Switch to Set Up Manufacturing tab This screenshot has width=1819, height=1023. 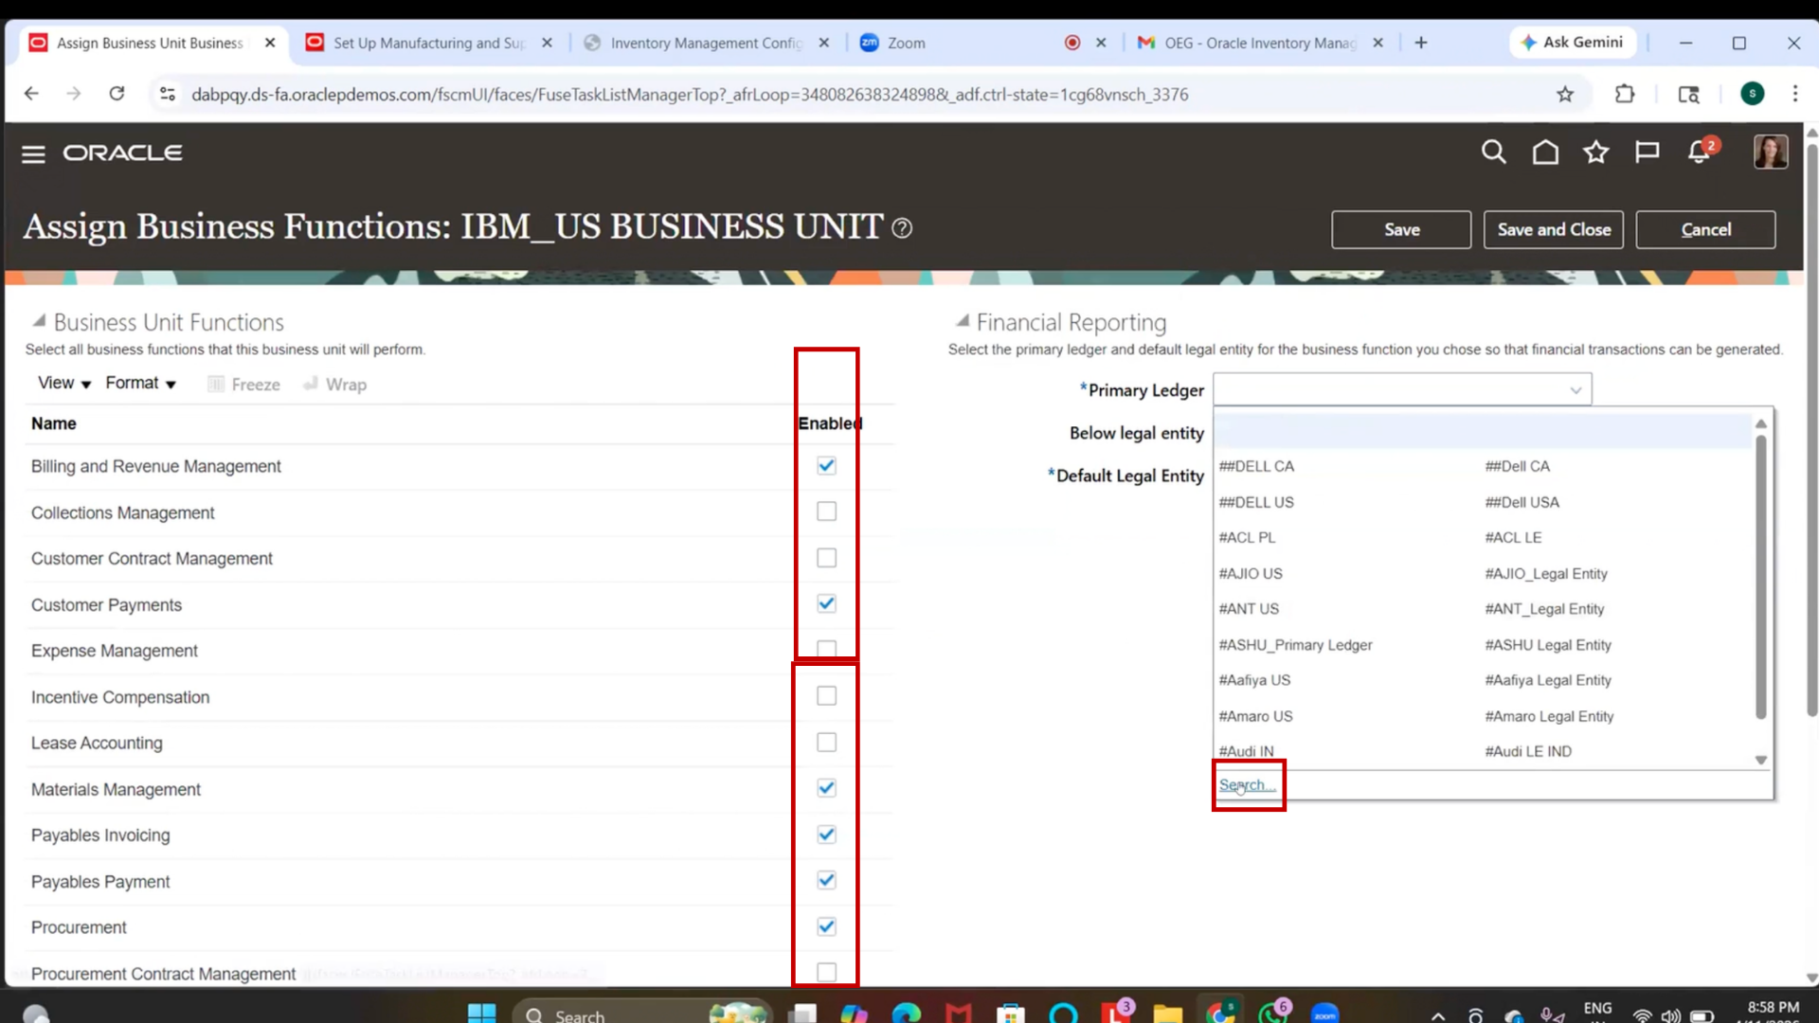[x=429, y=43]
